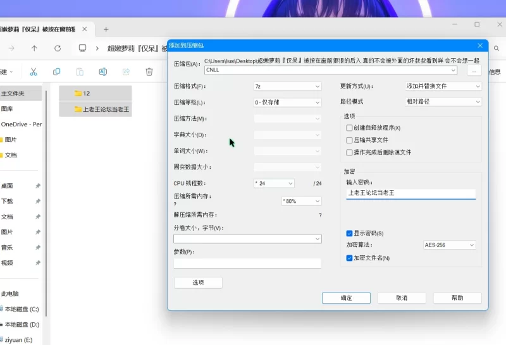Click the Up arrow navigation icon
506x345 pixels.
tap(34, 49)
